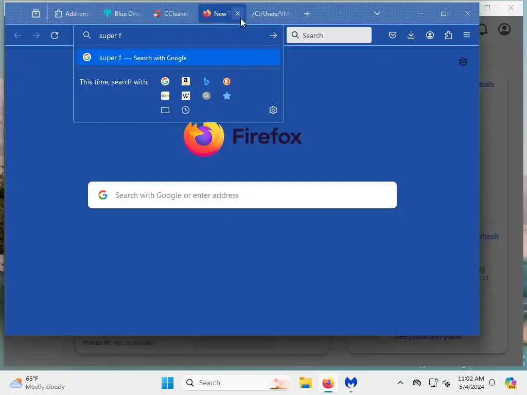Search in open Tabs icon
The image size is (527, 395).
click(165, 110)
